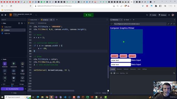Create a new file in Files

pyautogui.click(x=19, y=23)
